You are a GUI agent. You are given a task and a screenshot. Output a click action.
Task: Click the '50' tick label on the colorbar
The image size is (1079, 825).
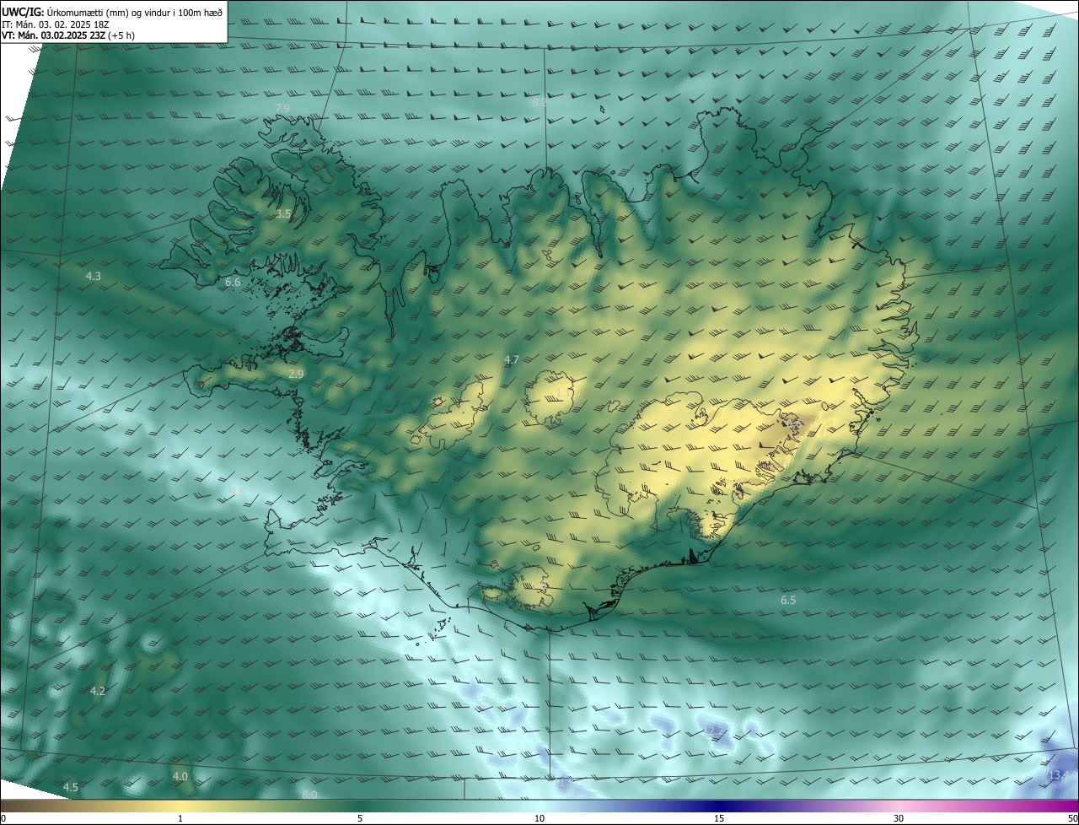(x=1072, y=818)
